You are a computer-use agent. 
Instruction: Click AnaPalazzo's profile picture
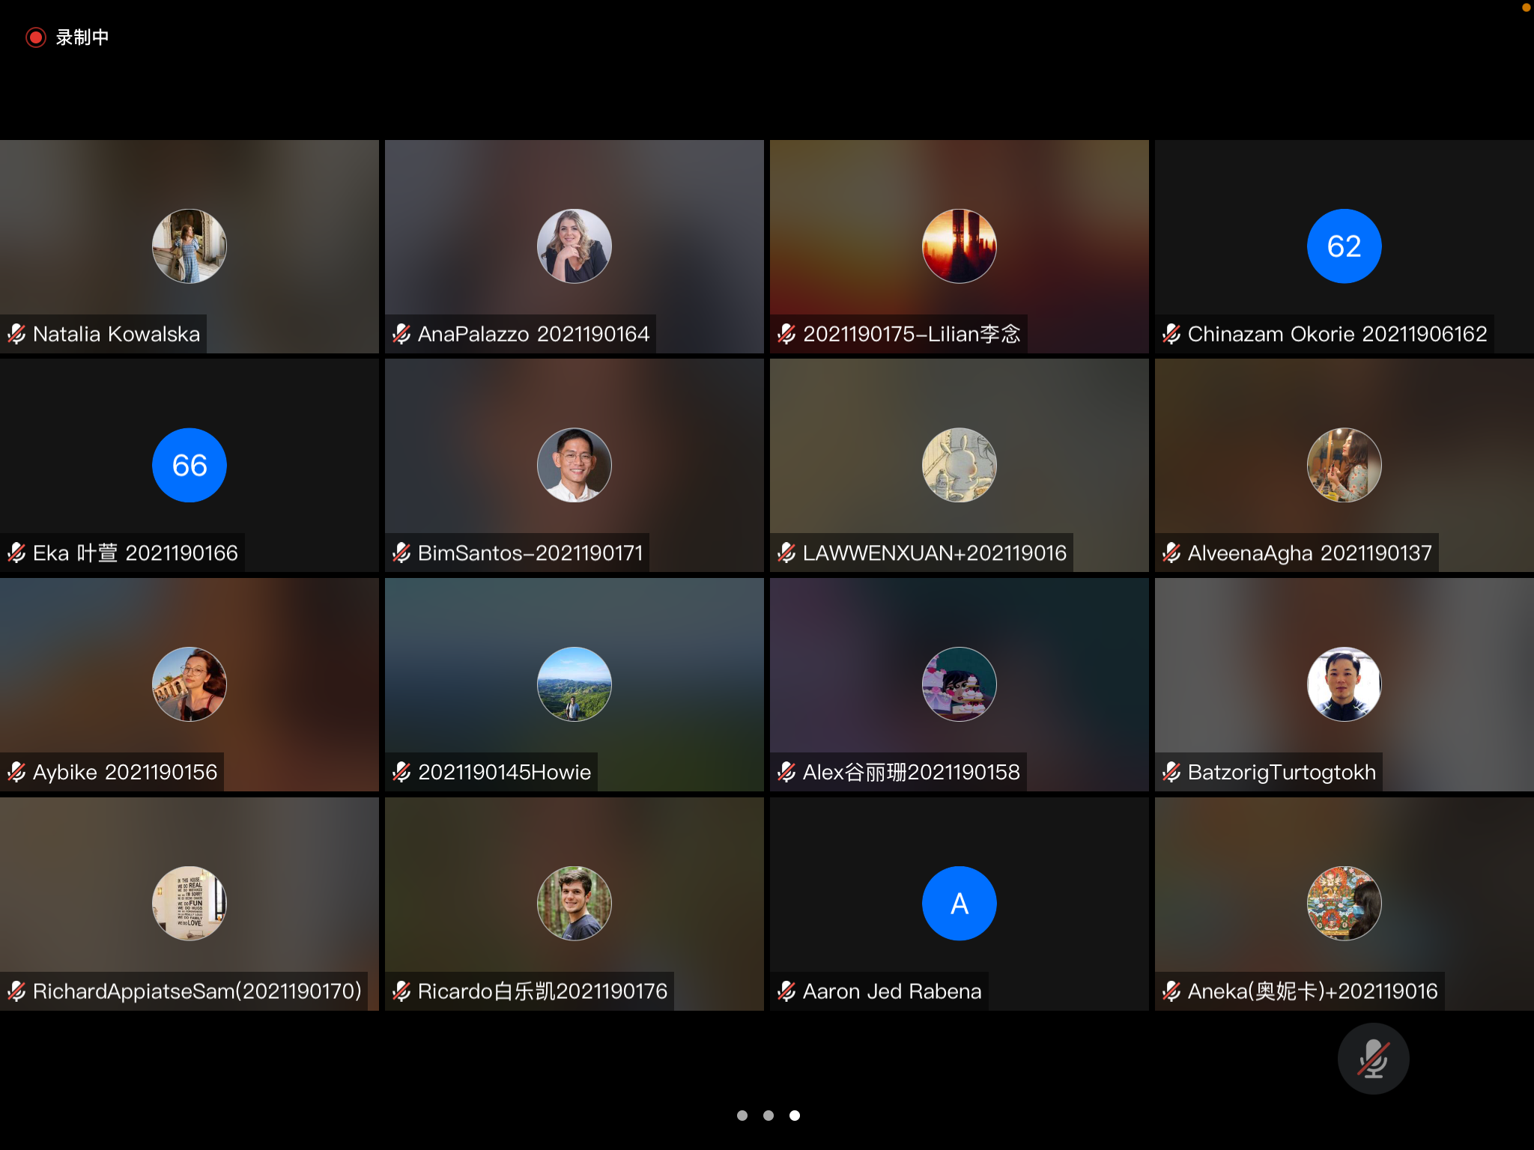point(575,246)
